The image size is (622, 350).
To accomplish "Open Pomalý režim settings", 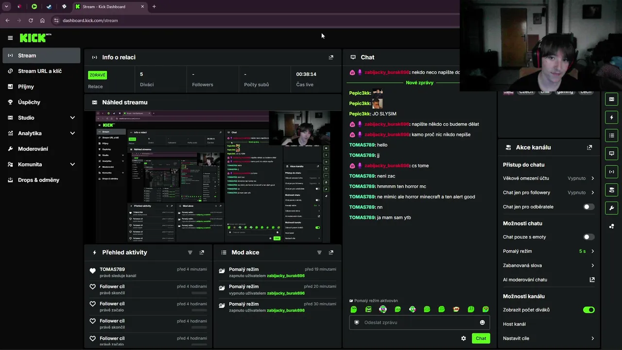I will [549, 251].
